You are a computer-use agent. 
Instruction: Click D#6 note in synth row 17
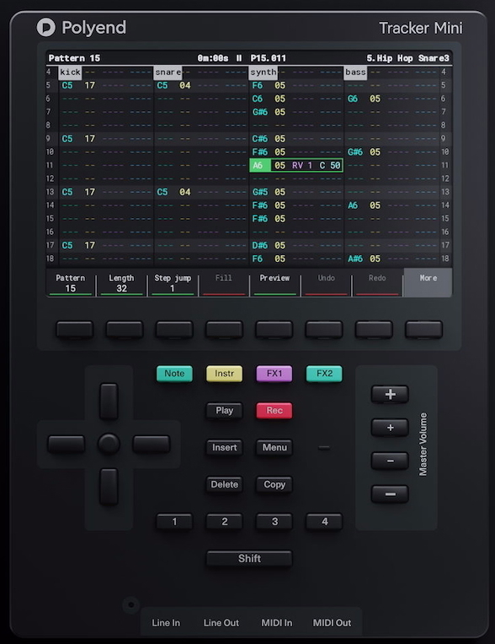pos(259,246)
